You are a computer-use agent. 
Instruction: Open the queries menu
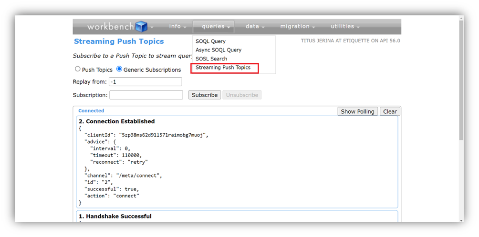tap(213, 27)
